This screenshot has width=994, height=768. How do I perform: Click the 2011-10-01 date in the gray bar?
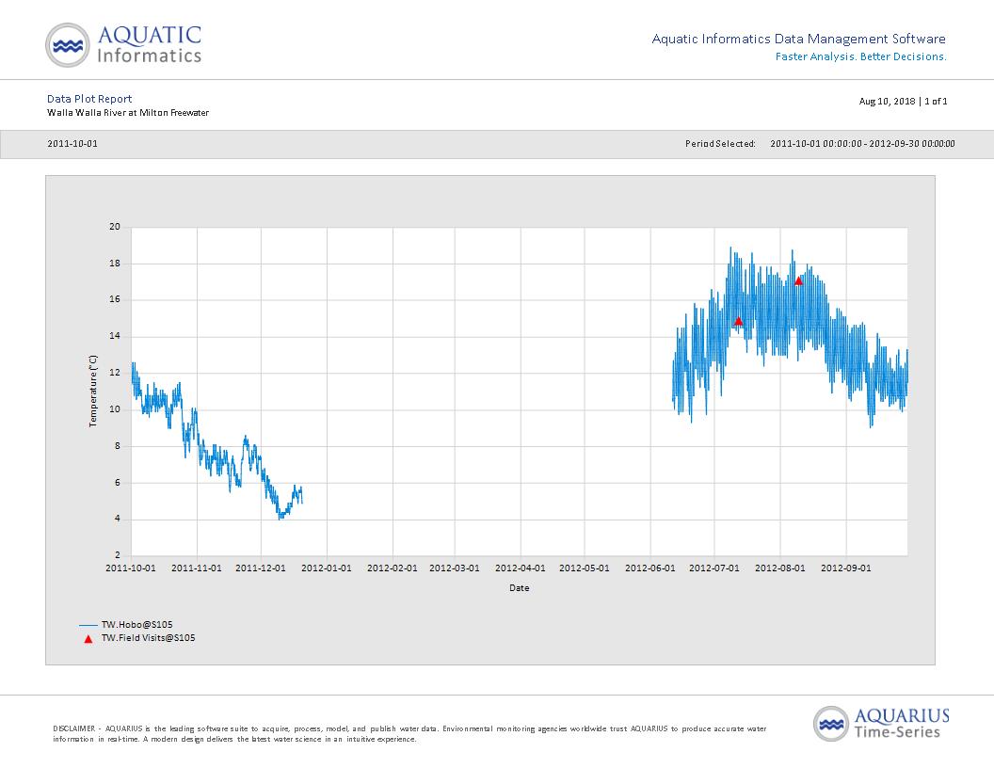pyautogui.click(x=72, y=144)
